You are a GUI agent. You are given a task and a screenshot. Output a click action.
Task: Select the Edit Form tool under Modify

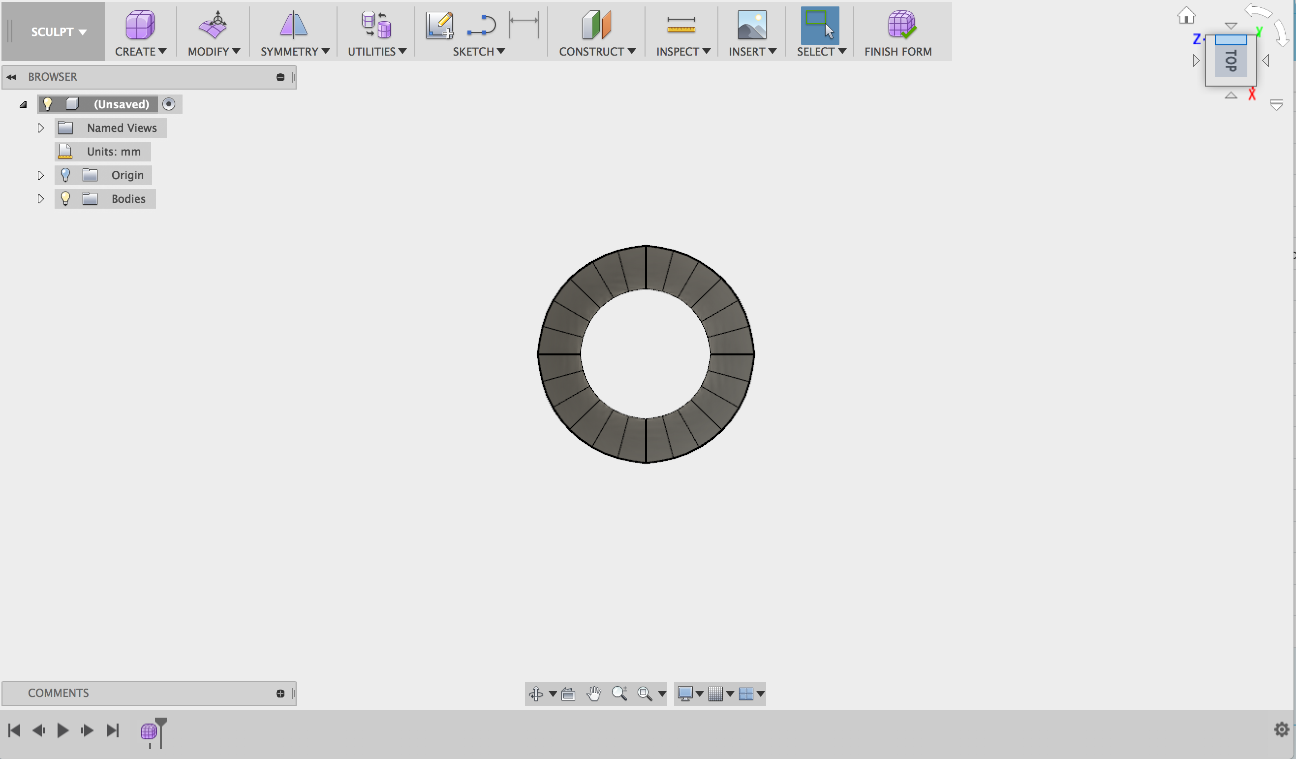pyautogui.click(x=213, y=25)
